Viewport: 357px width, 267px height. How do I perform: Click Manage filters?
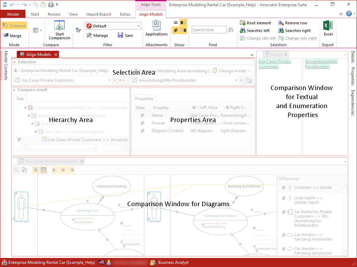coord(97,35)
